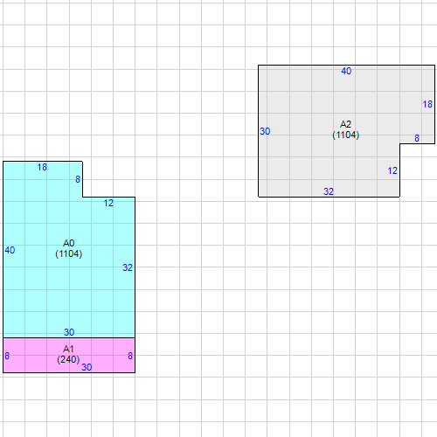Select the A2 (1104) area label
This screenshot has width=437, height=437.
click(346, 129)
